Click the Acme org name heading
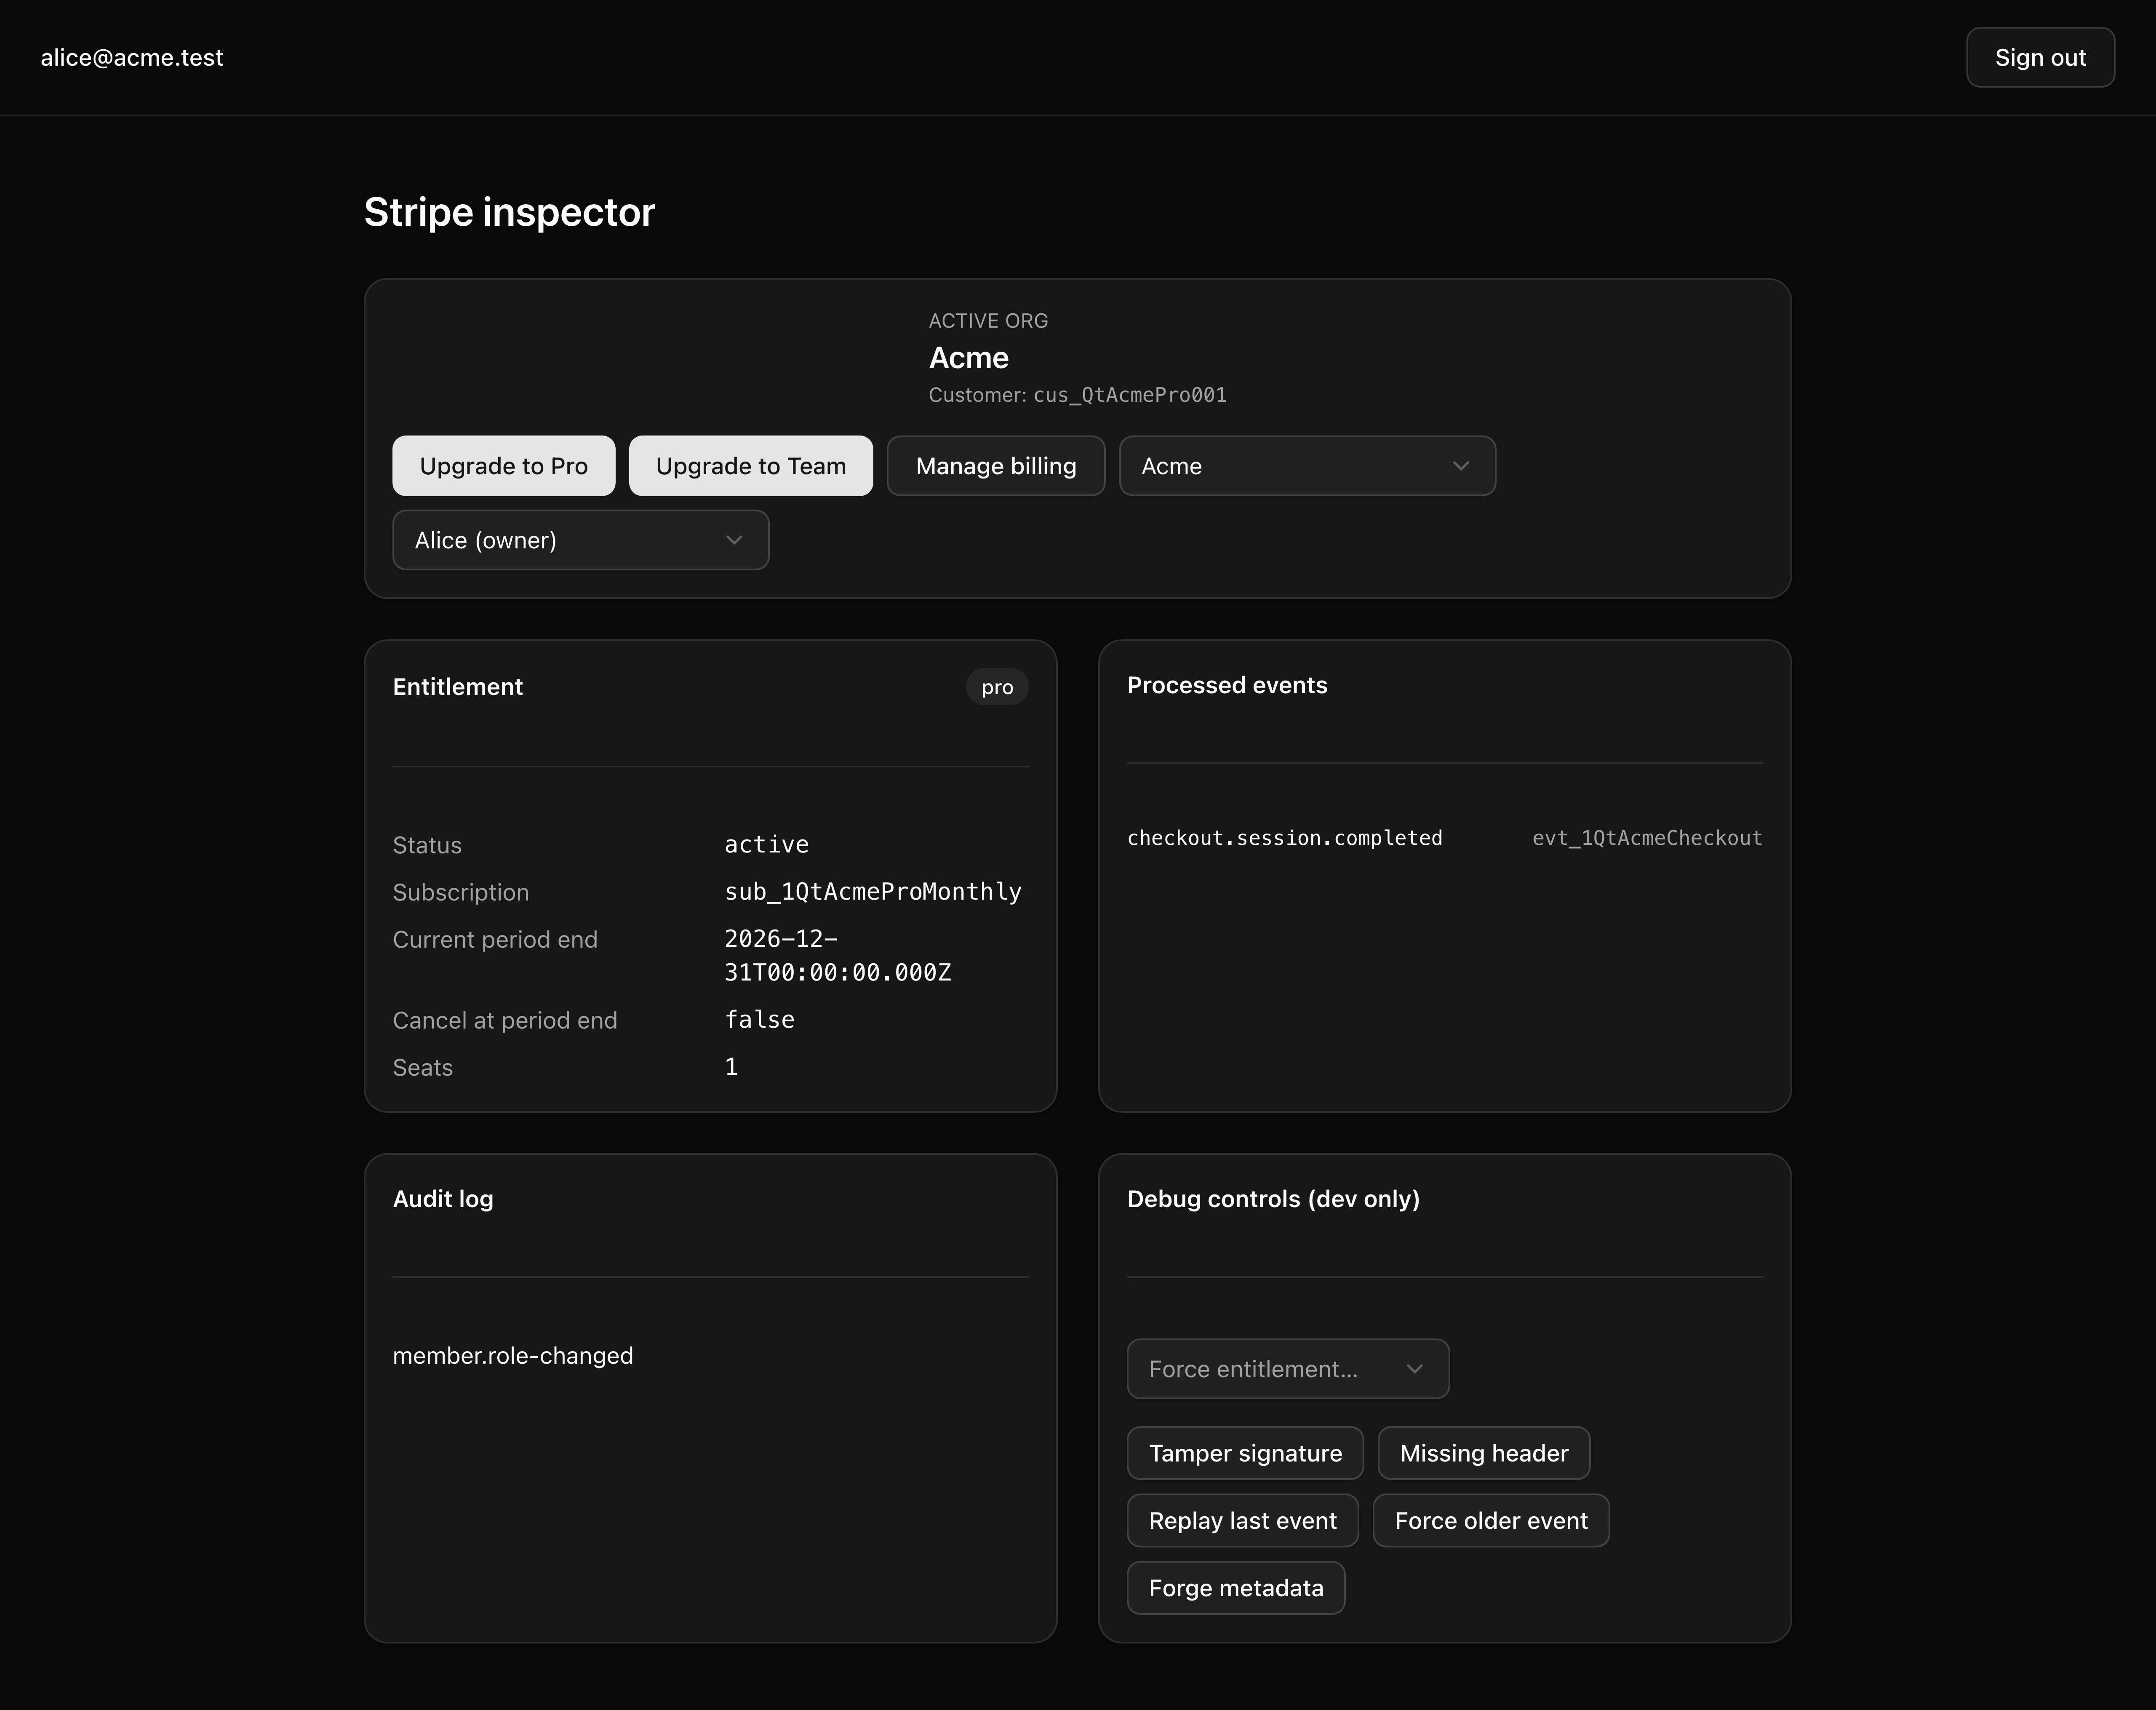This screenshot has height=1710, width=2156. [x=968, y=358]
